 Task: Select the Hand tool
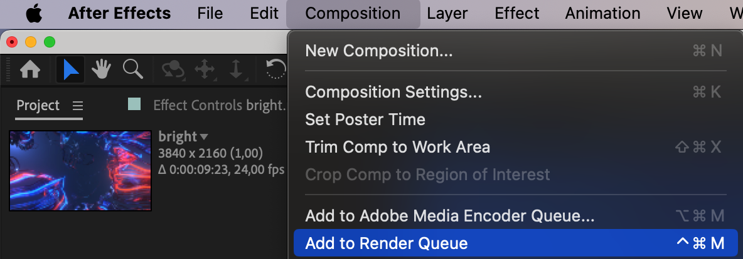(x=101, y=69)
